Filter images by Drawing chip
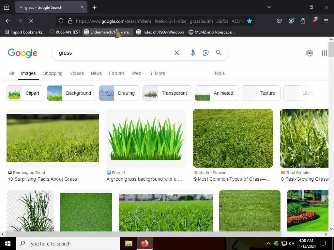This screenshot has height=250, width=334. [x=119, y=93]
